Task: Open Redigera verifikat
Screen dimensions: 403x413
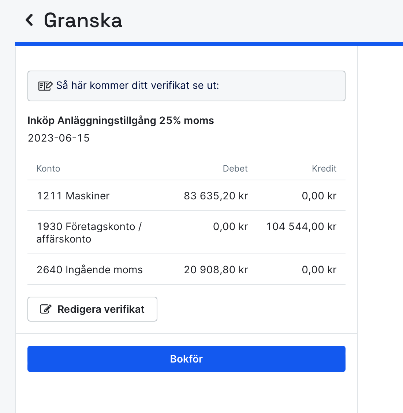Action: (x=92, y=309)
